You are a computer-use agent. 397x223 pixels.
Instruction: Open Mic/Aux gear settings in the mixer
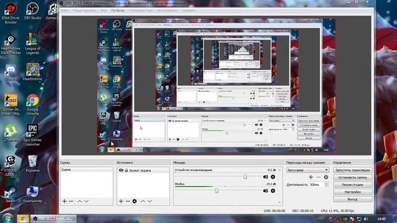point(273,191)
